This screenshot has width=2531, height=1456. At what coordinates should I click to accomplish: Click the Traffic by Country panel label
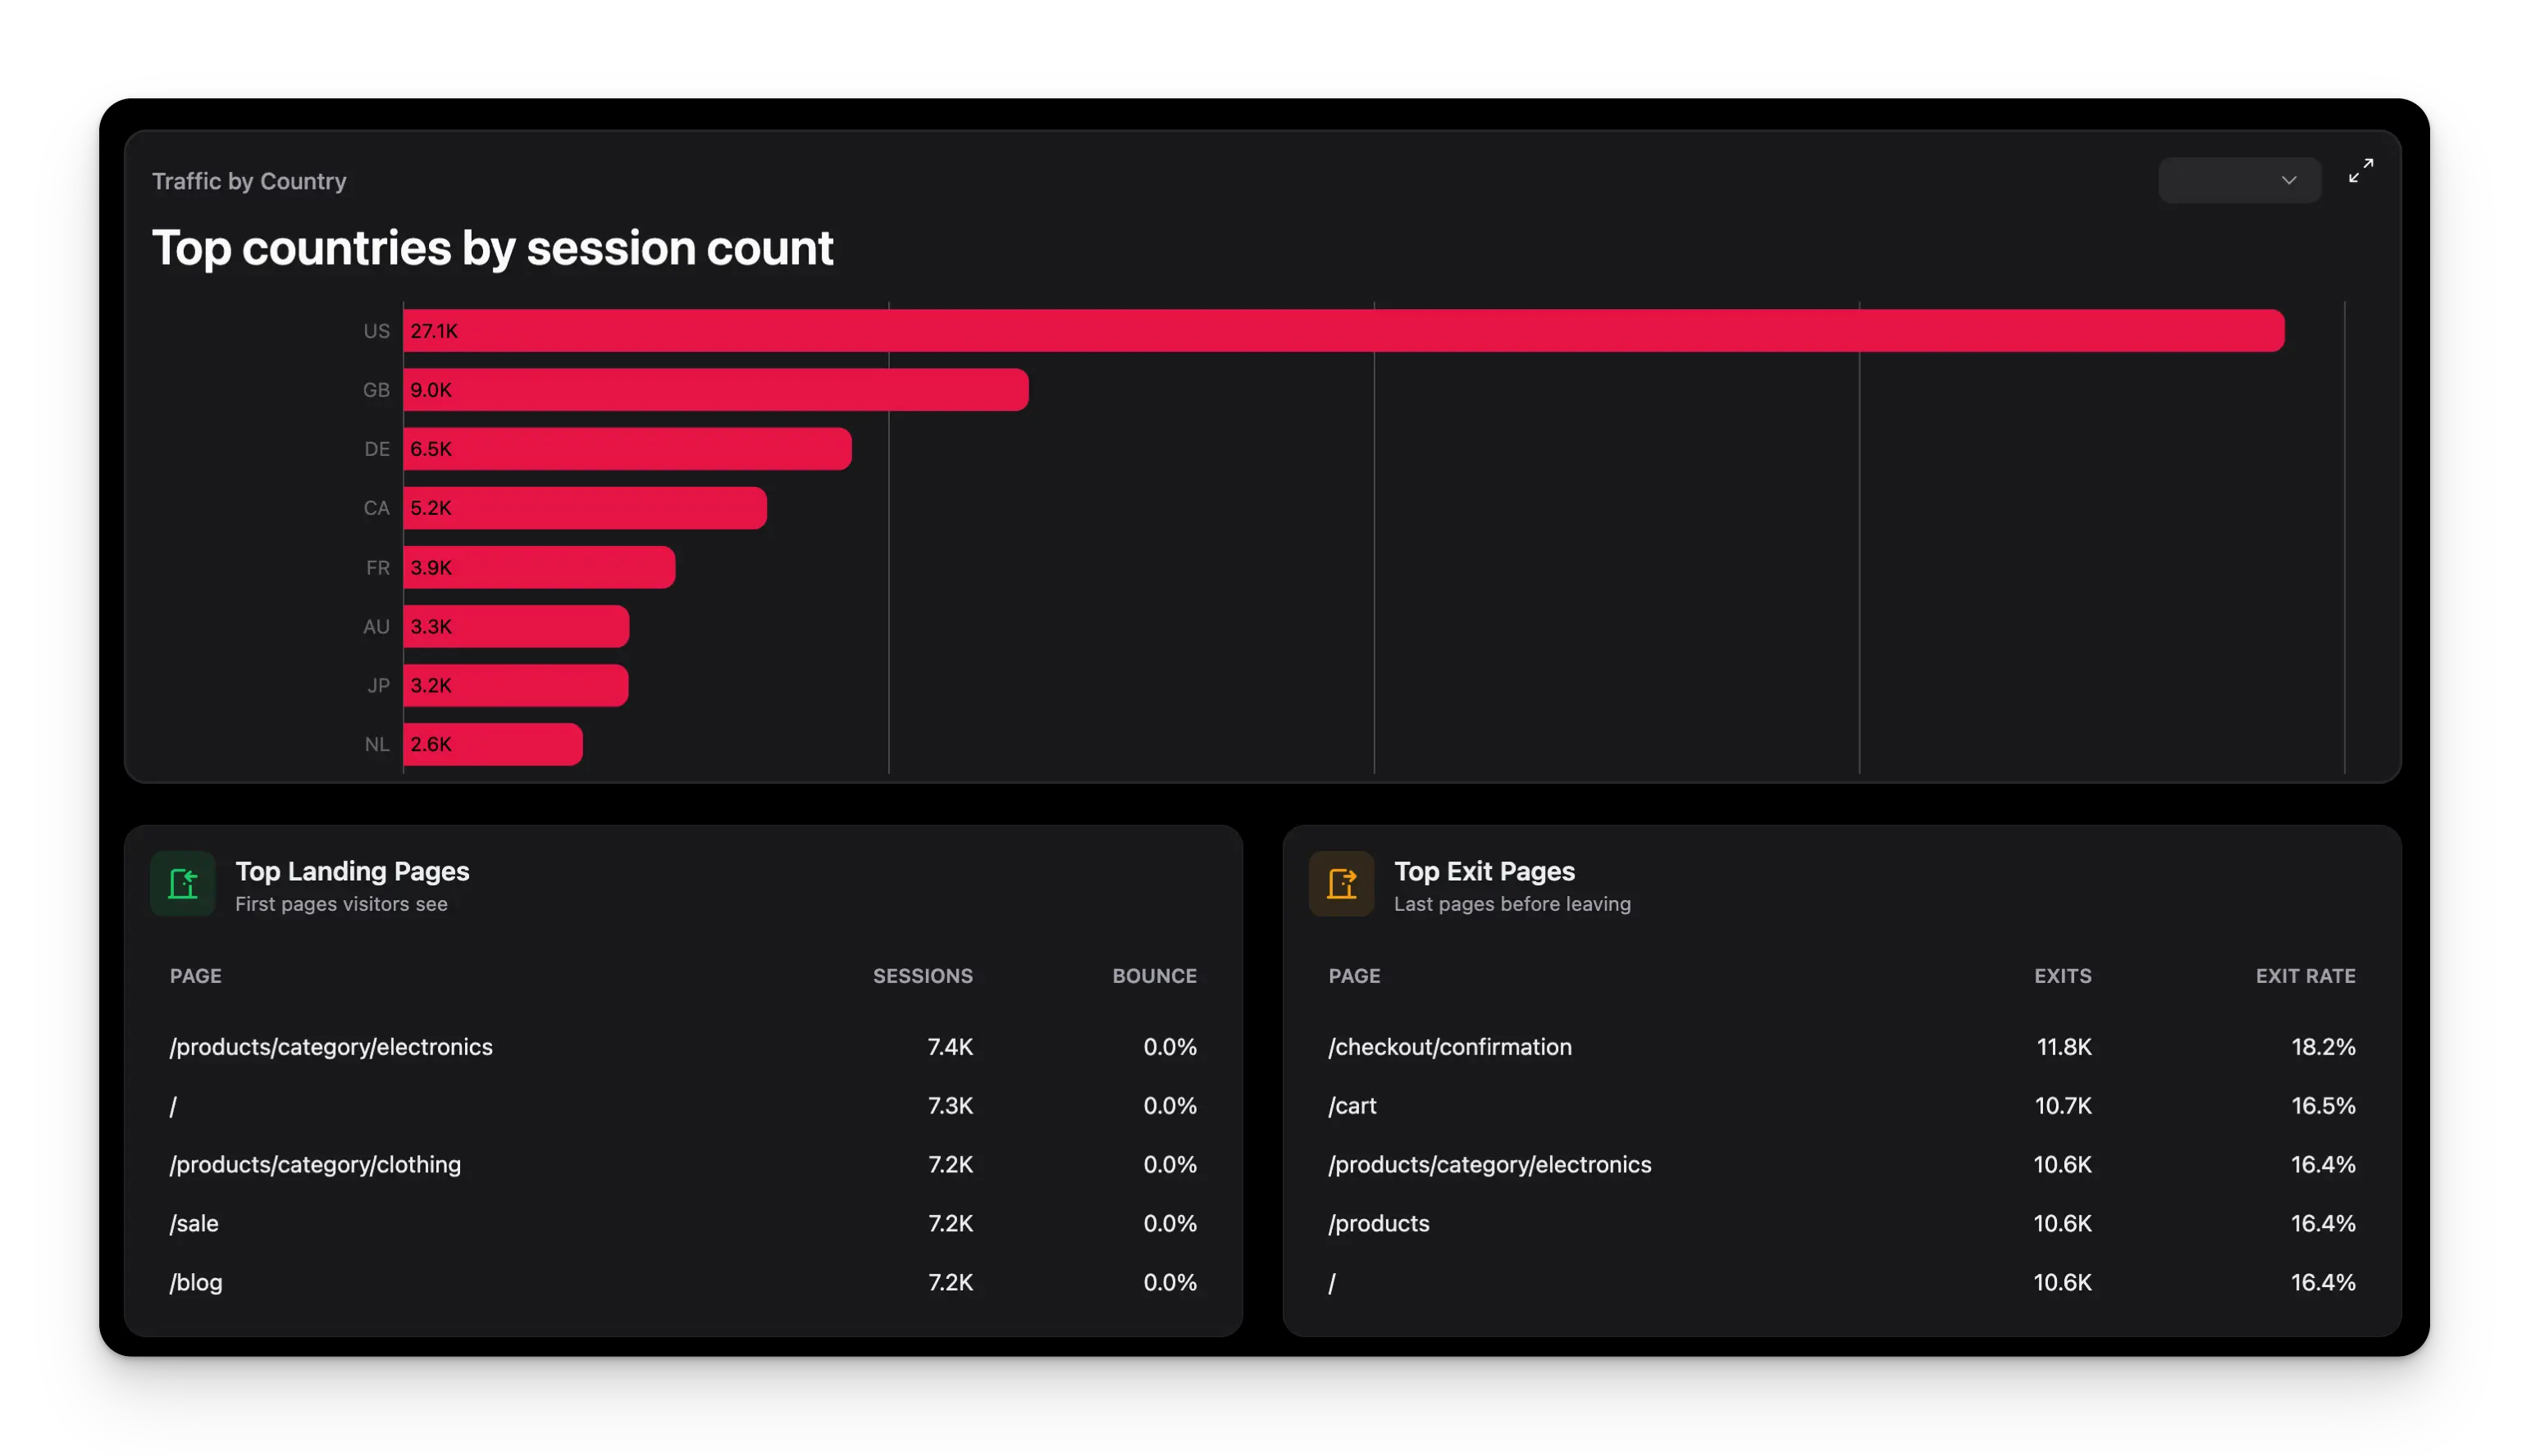[x=249, y=181]
